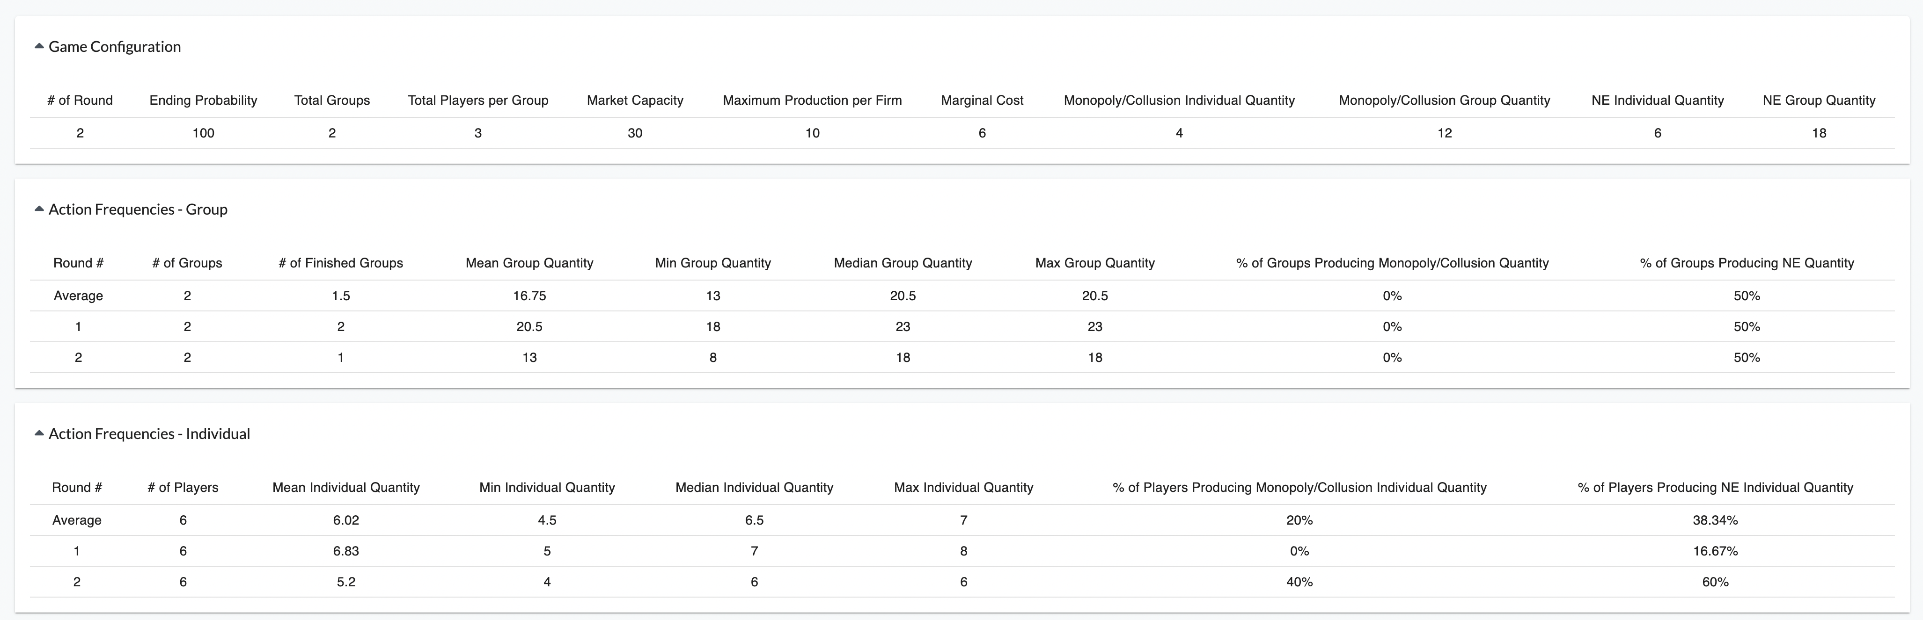The width and height of the screenshot is (1923, 620).
Task: Select Mean Individual Quantity value 6.83
Action: (x=346, y=551)
